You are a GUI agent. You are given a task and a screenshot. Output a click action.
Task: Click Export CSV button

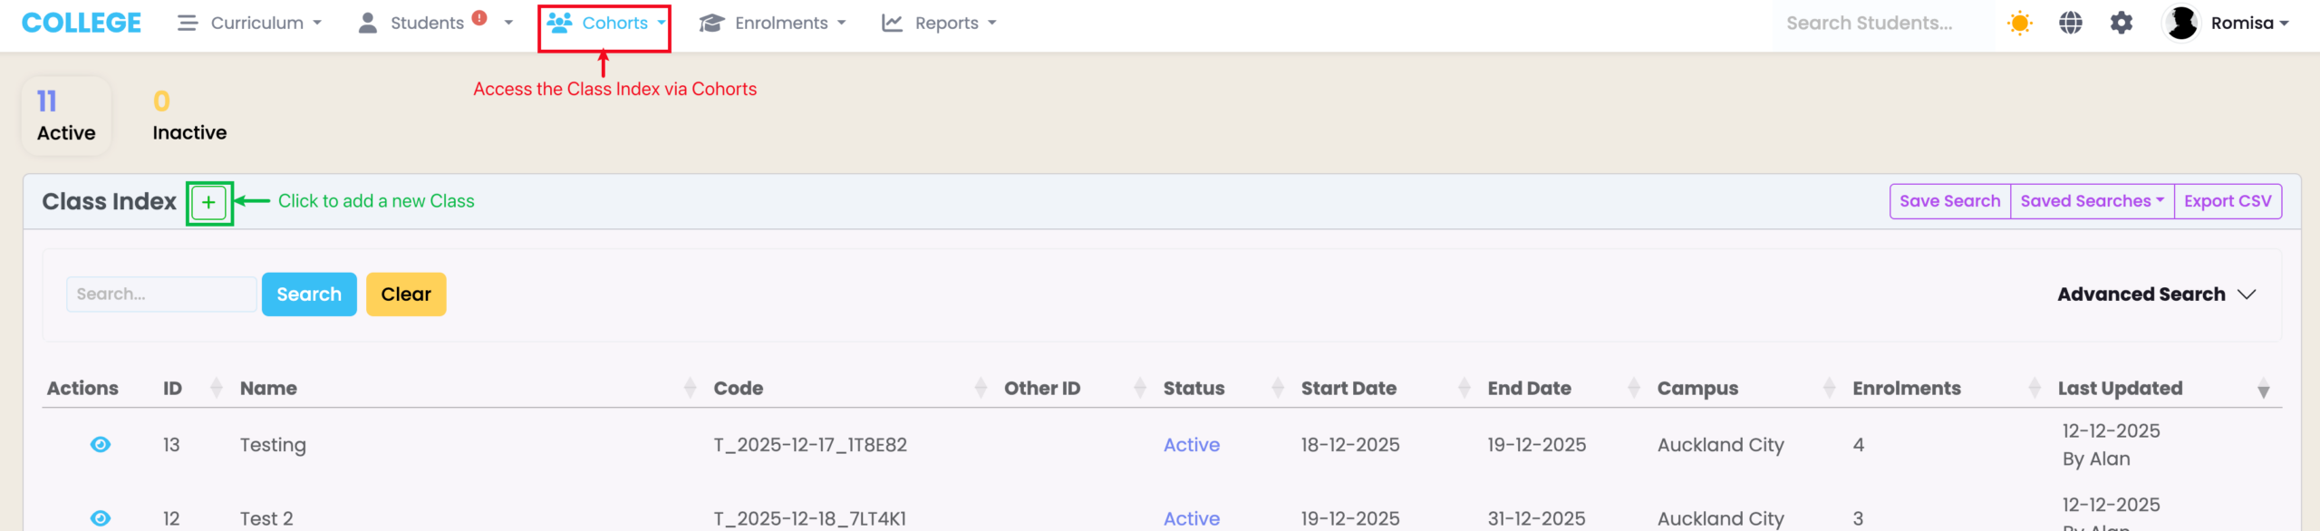2228,201
